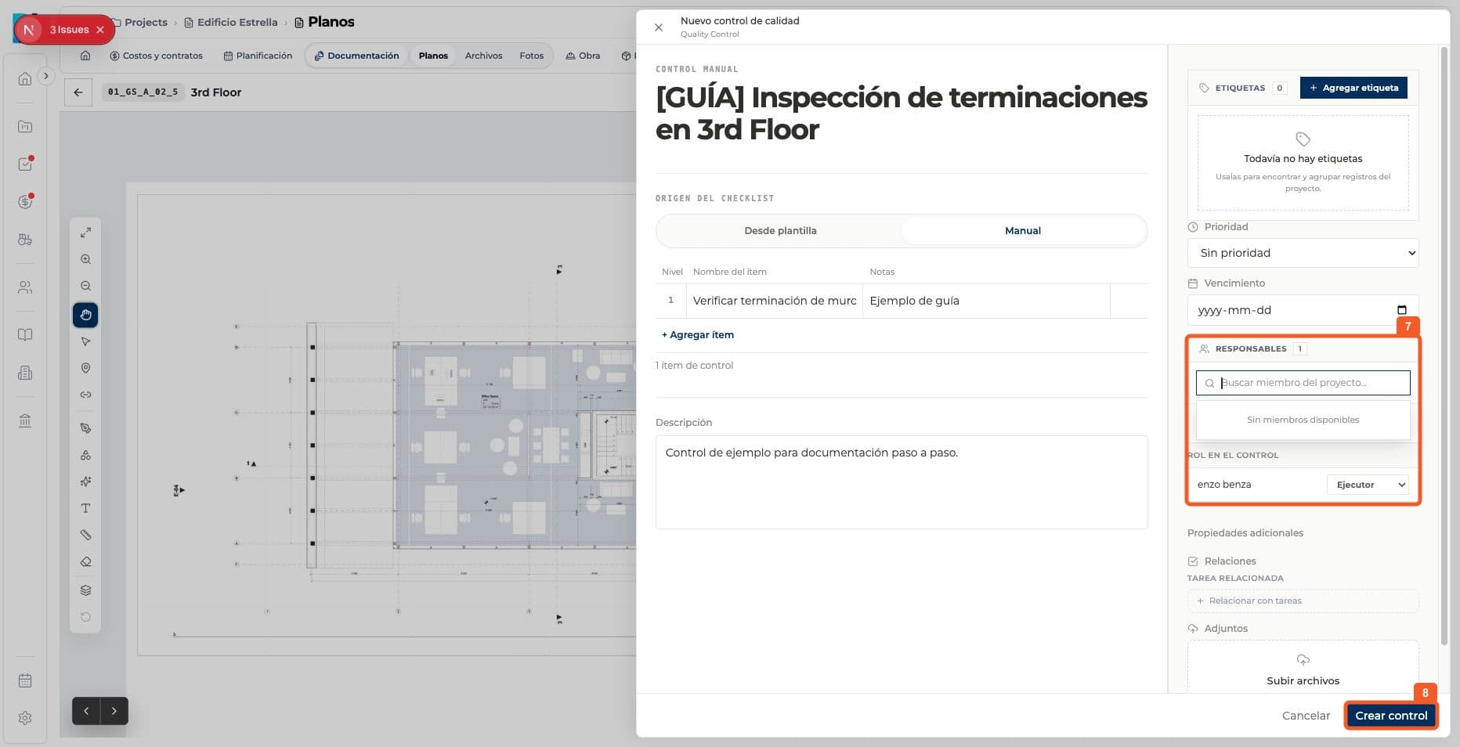Switch checklist origin to Desde plantilla

780,231
